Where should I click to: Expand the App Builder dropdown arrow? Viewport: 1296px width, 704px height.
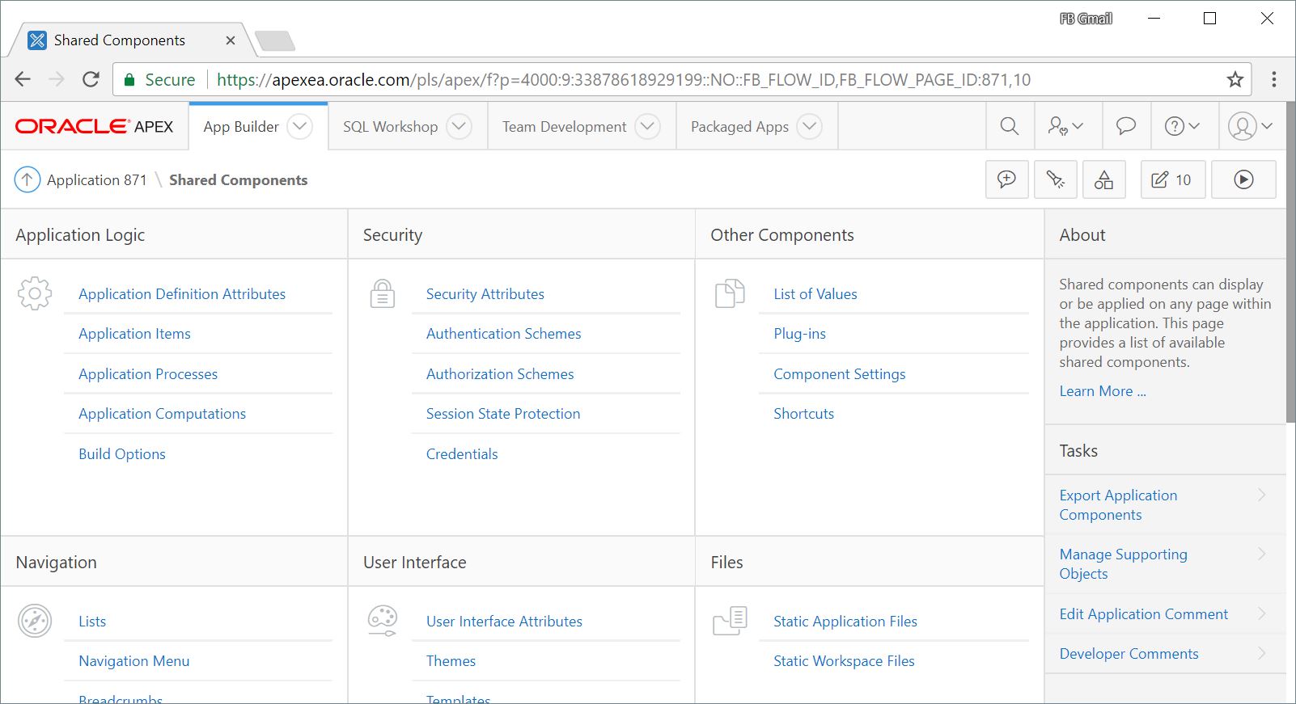click(299, 126)
